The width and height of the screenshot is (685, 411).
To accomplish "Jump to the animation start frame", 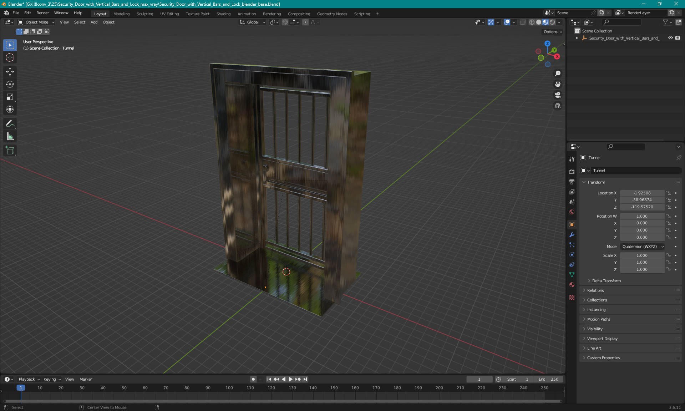I will click(269, 379).
